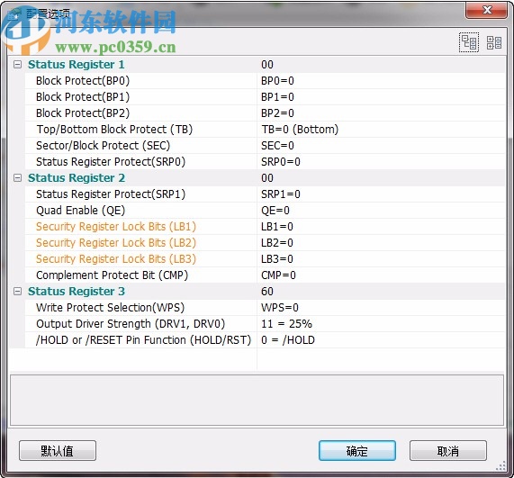Click the SRP1=0 value cell

click(x=381, y=194)
